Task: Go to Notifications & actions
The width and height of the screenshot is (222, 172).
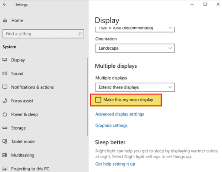Action: pos(33,87)
